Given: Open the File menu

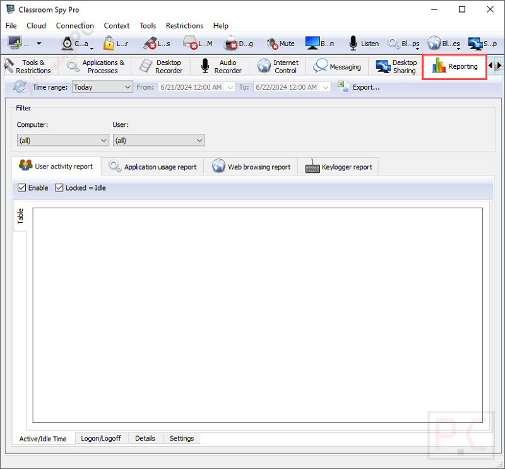Looking at the screenshot, I should [x=11, y=26].
